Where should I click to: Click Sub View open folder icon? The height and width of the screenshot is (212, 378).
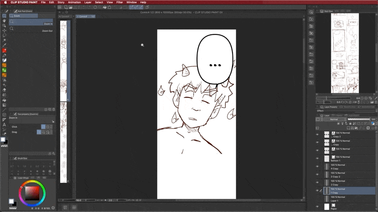coord(372,102)
